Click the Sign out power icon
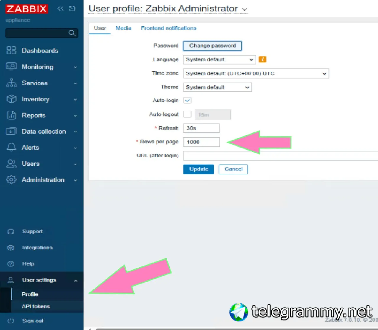 tap(11, 321)
